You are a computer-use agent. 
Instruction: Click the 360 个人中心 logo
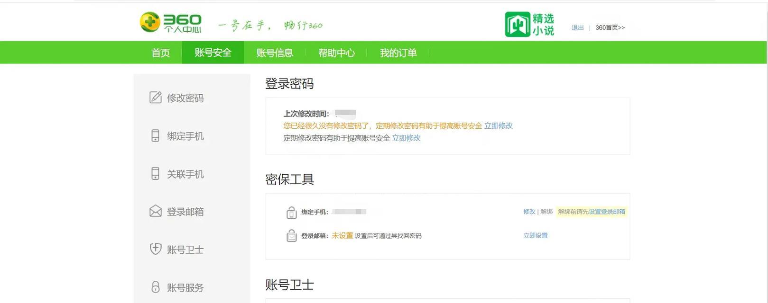point(171,23)
